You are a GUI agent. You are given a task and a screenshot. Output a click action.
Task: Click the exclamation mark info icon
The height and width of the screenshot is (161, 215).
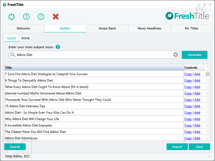pos(26,17)
